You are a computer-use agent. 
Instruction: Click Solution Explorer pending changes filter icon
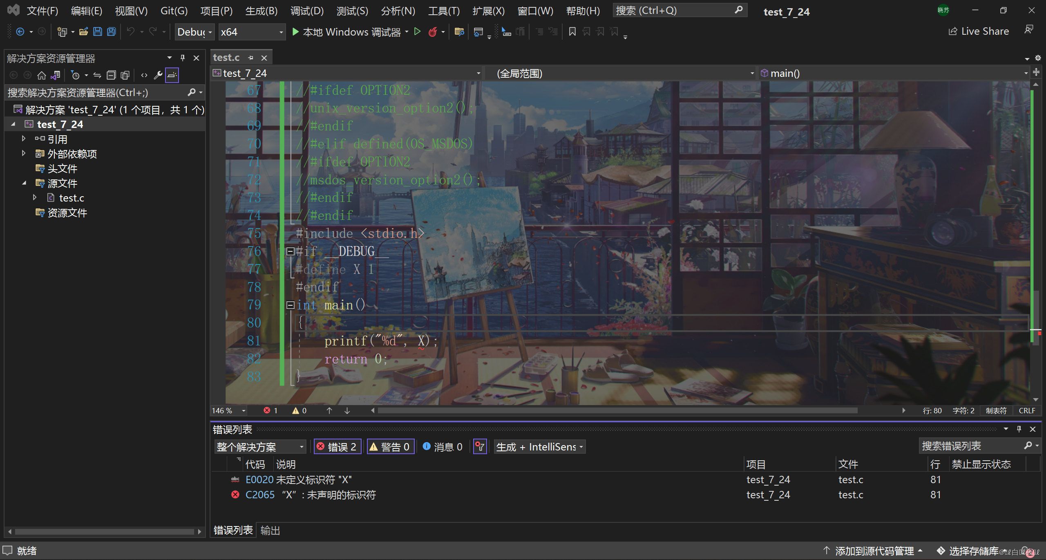(x=75, y=75)
